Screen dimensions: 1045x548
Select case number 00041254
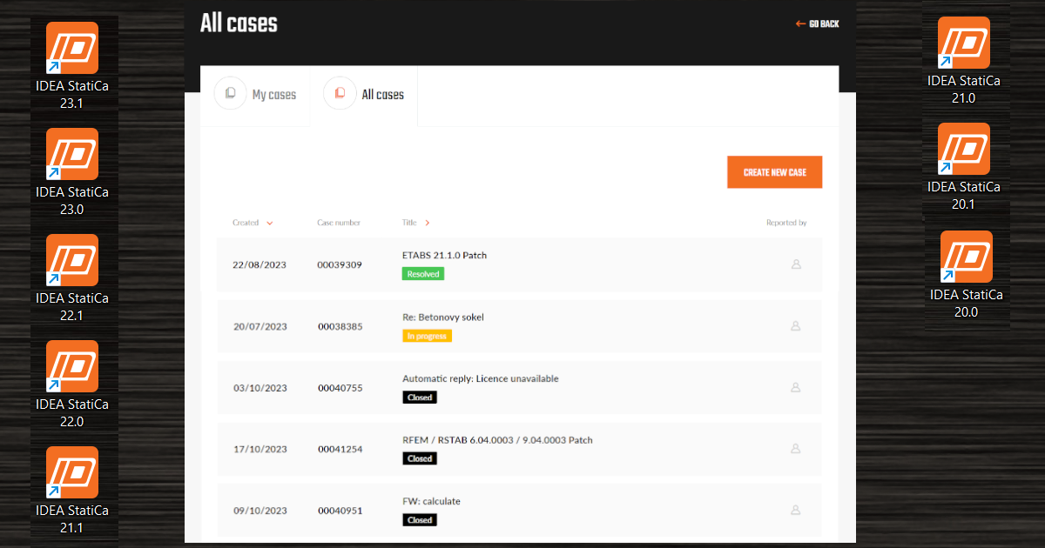point(340,450)
